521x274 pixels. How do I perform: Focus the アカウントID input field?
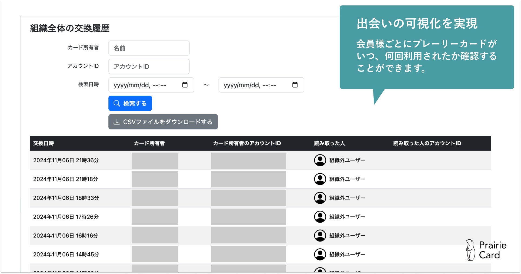click(149, 67)
